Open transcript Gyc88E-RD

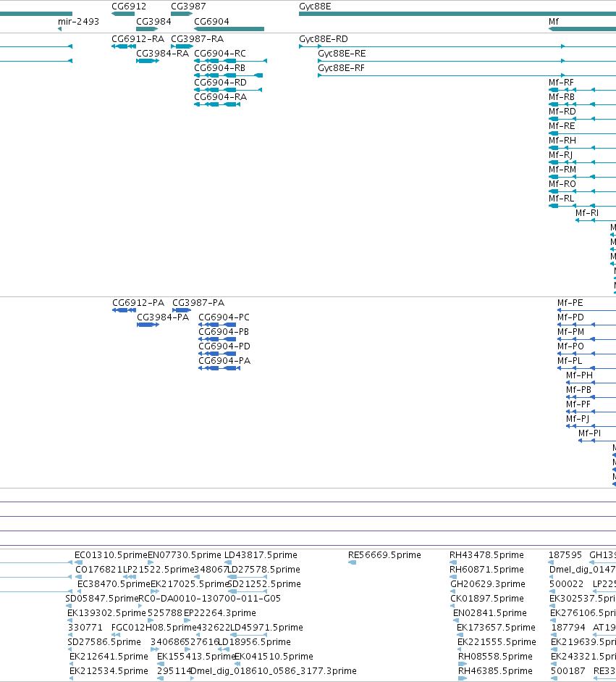(324, 39)
